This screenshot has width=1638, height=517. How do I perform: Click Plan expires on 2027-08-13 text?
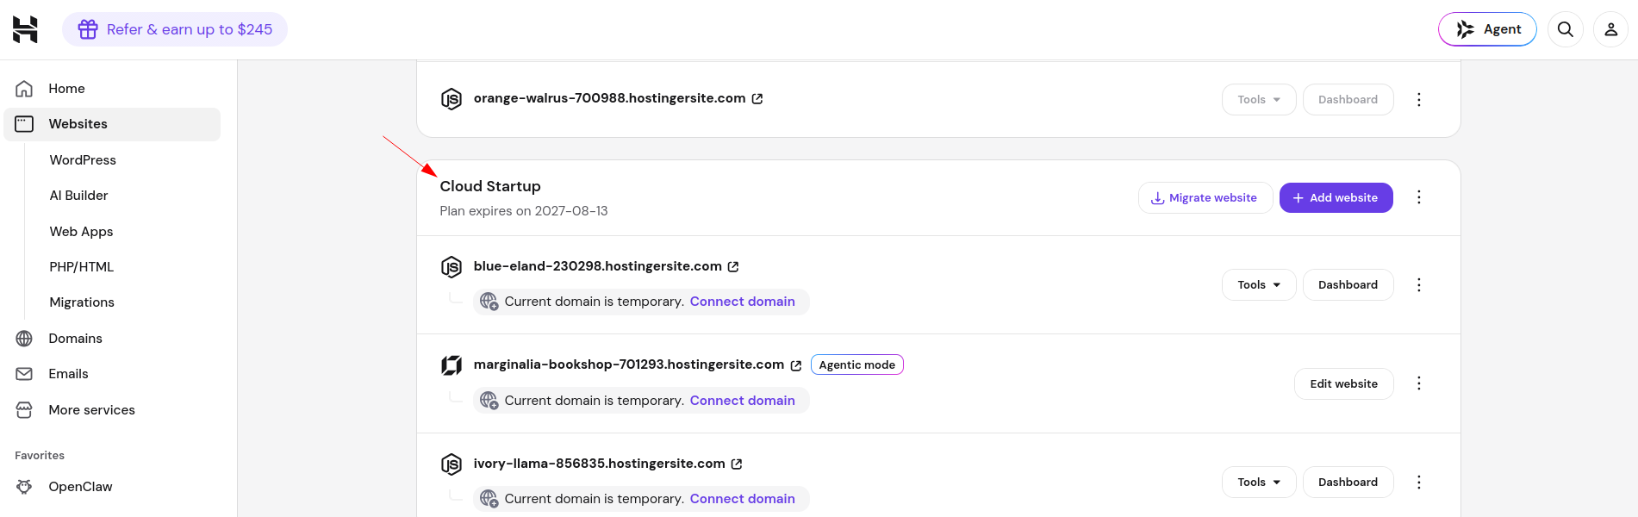[x=524, y=211]
